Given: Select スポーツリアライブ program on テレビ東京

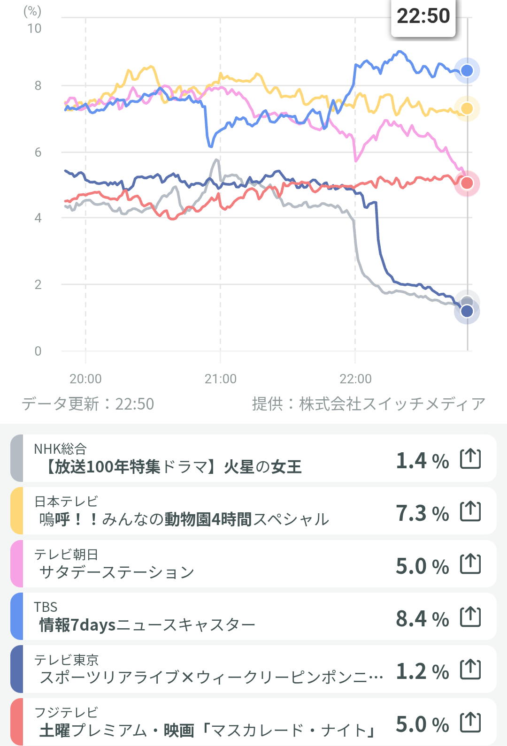Looking at the screenshot, I should (211, 677).
